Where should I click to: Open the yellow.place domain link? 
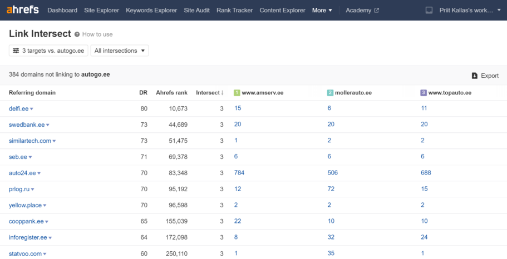[x=25, y=206]
